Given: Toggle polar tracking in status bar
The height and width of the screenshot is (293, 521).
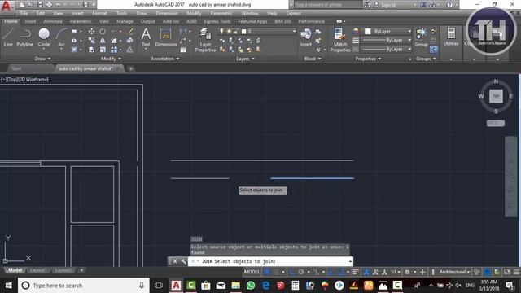Looking at the screenshot, I should coord(301,272).
